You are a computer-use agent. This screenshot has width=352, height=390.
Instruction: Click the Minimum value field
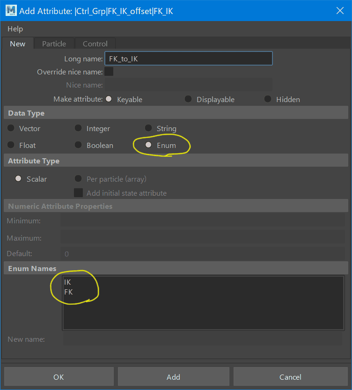203,221
